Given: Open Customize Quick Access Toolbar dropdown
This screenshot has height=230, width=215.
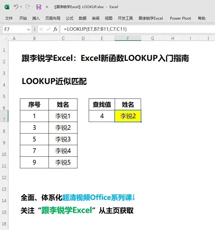Looking at the screenshot, I should tap(47, 7).
